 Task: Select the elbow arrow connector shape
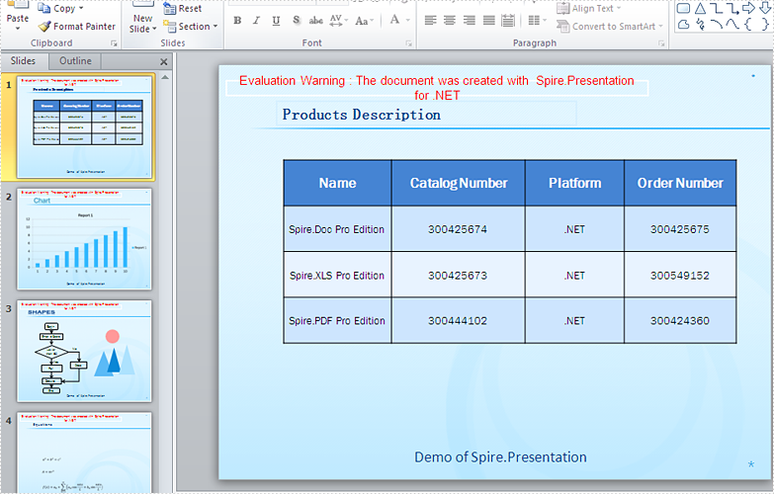click(x=732, y=8)
